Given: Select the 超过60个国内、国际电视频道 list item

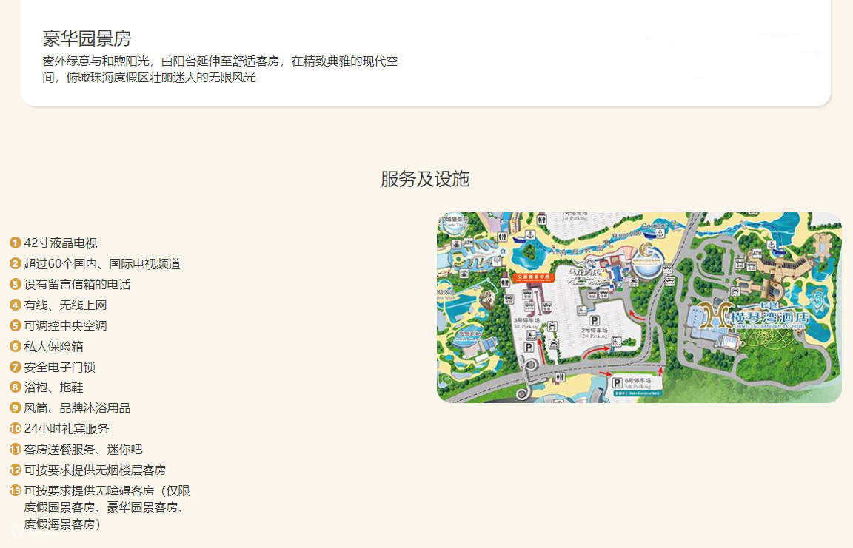Looking at the screenshot, I should click(102, 264).
